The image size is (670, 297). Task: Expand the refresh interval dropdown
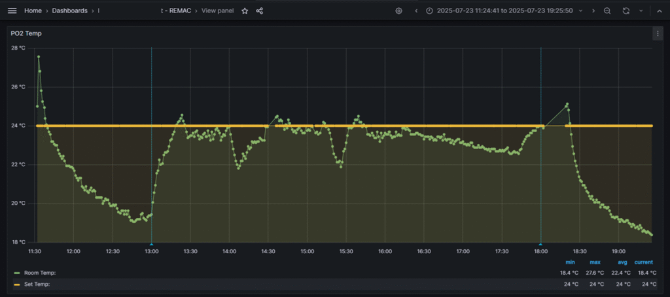click(641, 10)
